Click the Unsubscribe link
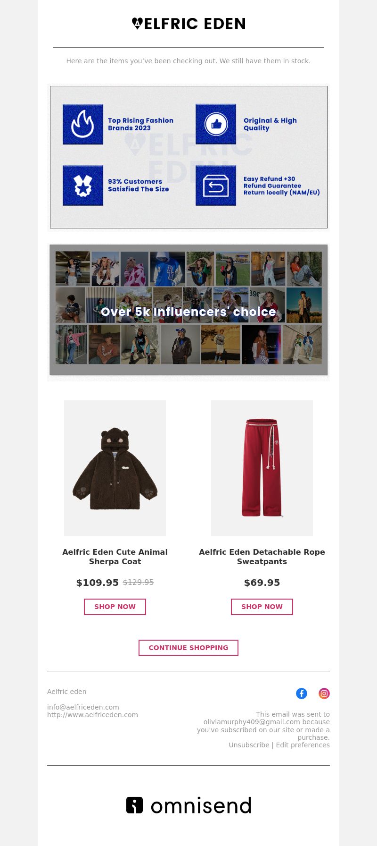Viewport: 377px width, 846px height. [x=249, y=745]
